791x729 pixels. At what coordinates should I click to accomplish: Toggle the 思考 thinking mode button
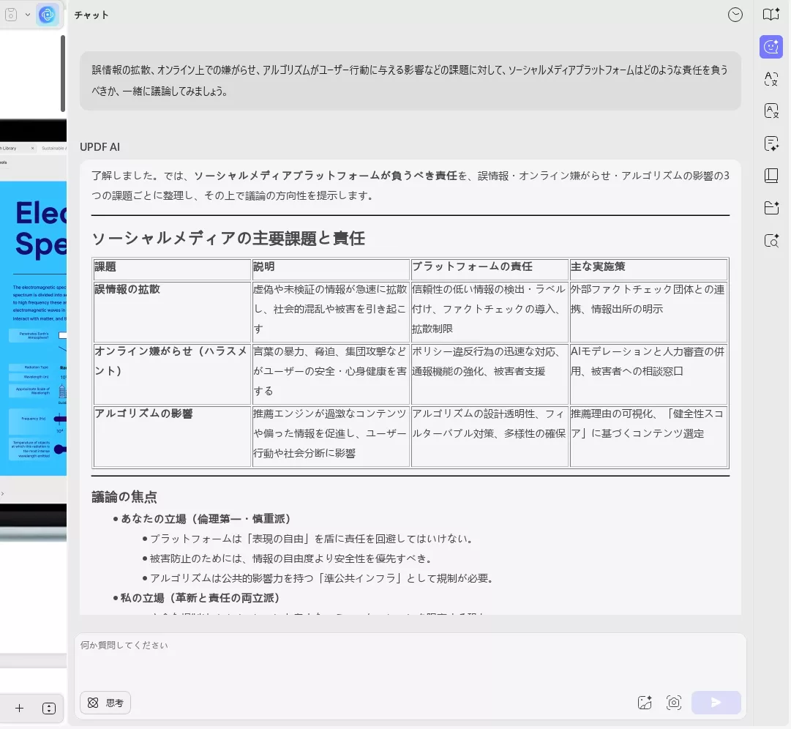(105, 703)
